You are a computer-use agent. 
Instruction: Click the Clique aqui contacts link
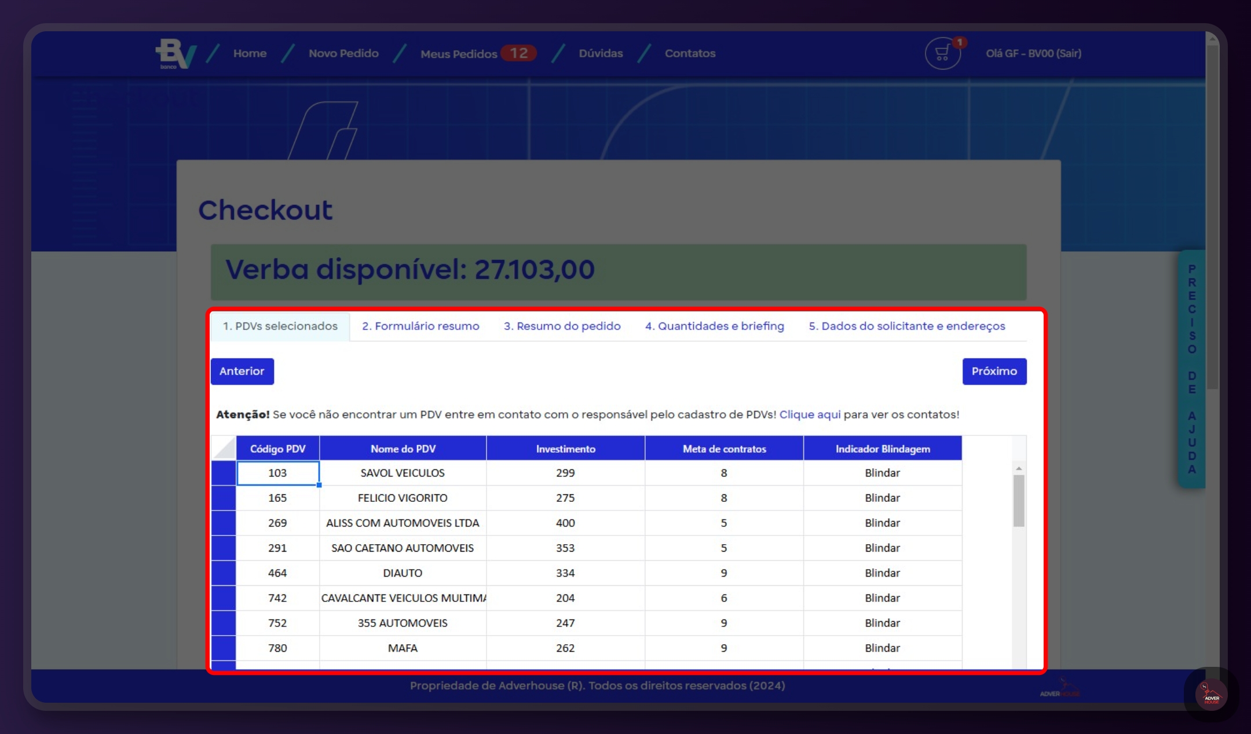click(x=810, y=414)
